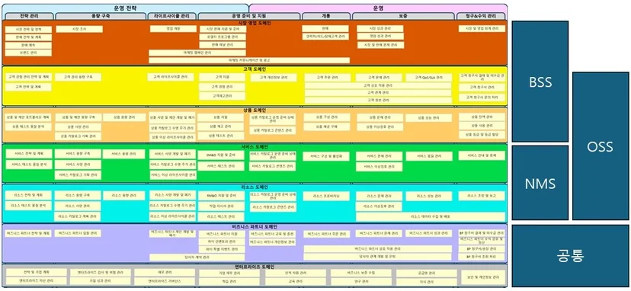Select the 엔터프라이즈 도메인 title
Screen dimensions: 631x291
(x=255, y=267)
